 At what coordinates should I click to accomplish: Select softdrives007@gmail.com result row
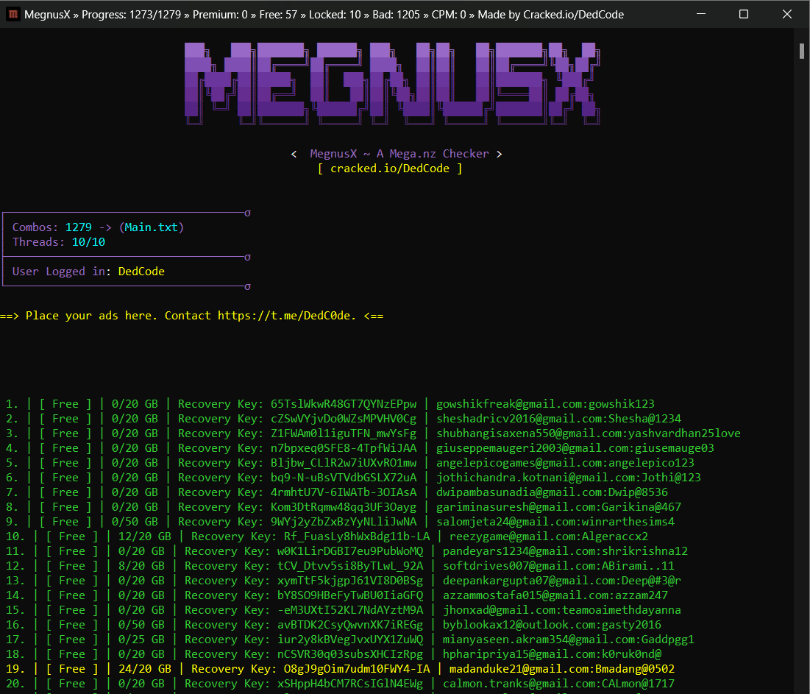[x=340, y=566]
